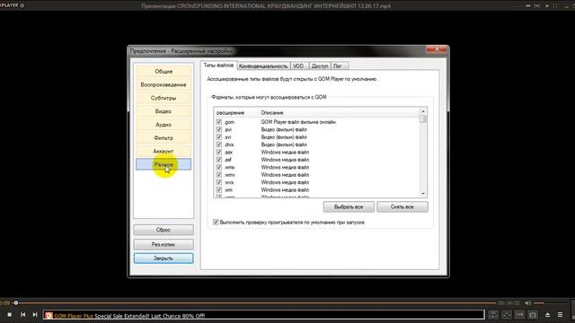575x323 pixels.
Task: Click the Сброс reset button
Action: 164,230
